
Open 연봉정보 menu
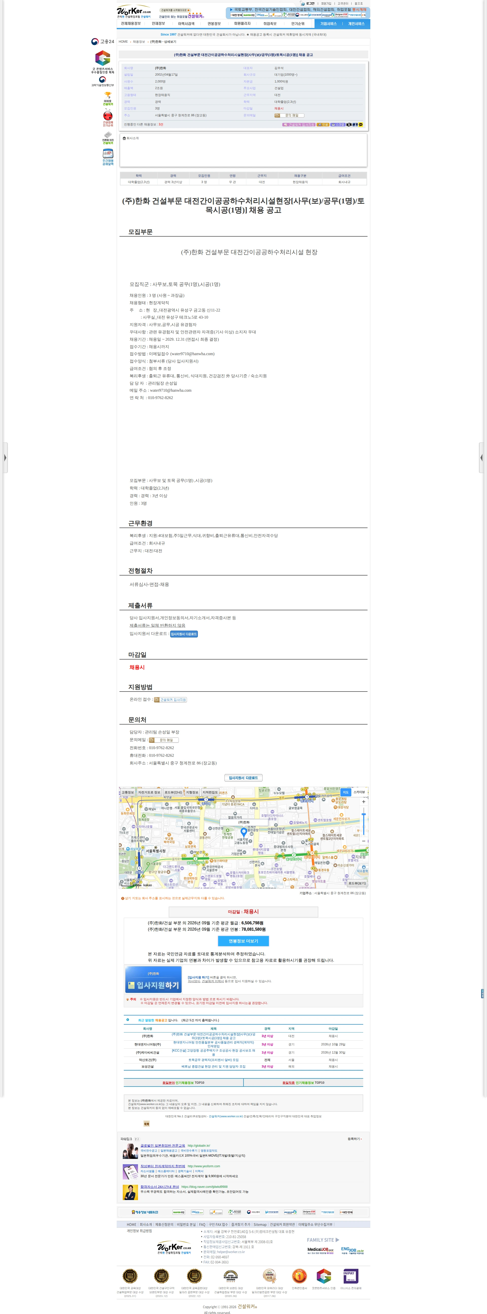214,24
